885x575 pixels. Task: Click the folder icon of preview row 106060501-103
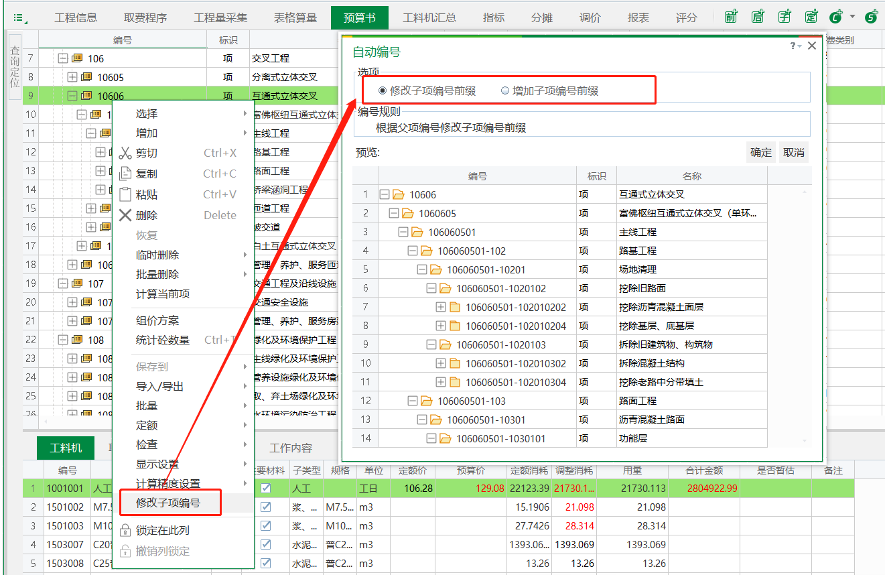click(x=427, y=401)
